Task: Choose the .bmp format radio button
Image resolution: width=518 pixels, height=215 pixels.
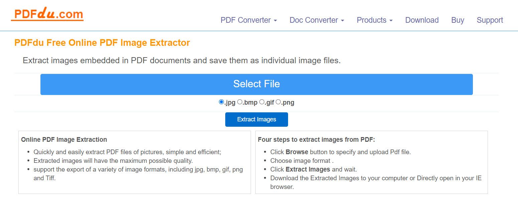Action: (x=240, y=102)
